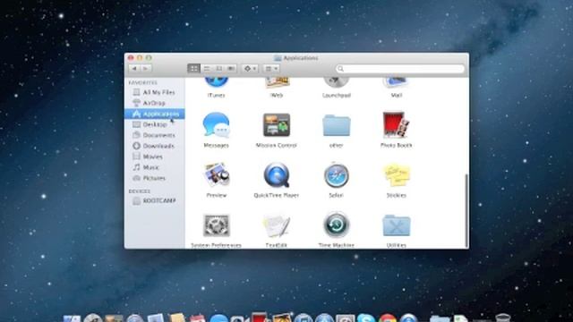Select the iWeb application icon
Screen dimensions: 573x322
(277, 83)
